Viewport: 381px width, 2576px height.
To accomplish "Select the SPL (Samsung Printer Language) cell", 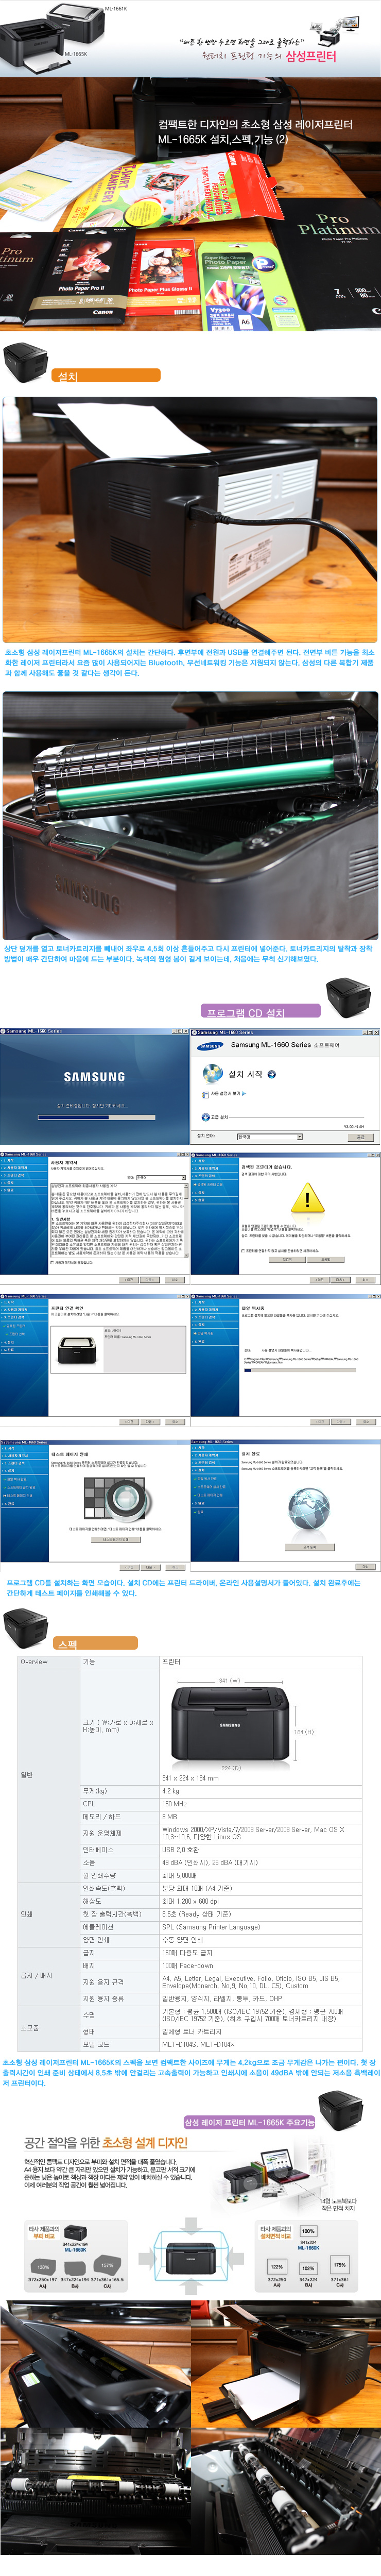I will 260,1927.
